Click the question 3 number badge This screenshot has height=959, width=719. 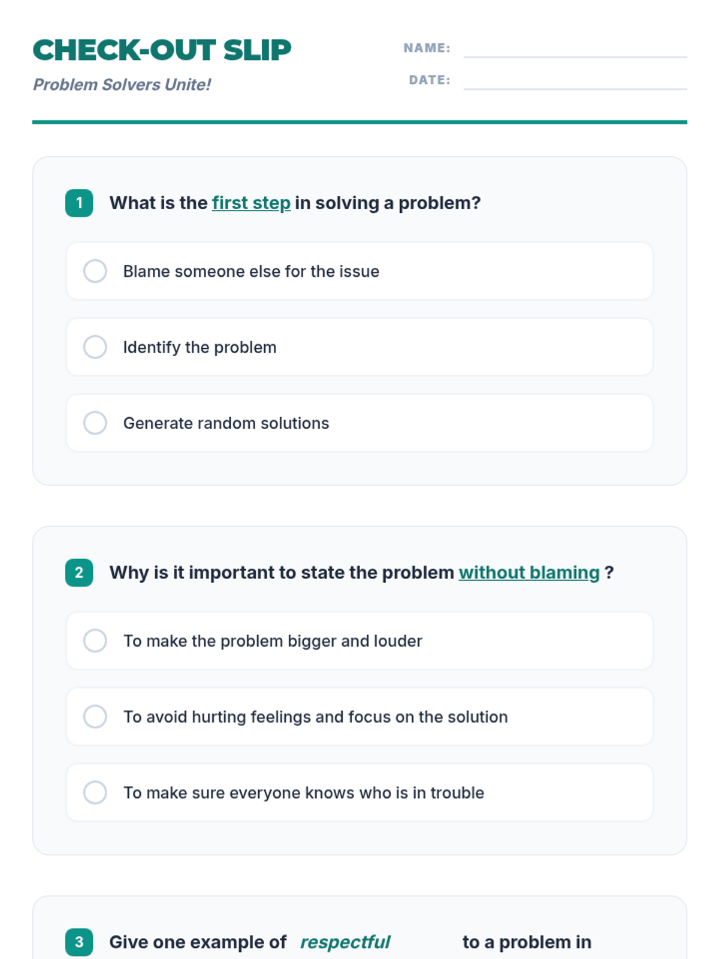tap(79, 942)
